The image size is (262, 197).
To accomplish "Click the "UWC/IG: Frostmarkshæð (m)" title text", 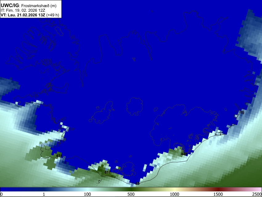I will point(29,6).
